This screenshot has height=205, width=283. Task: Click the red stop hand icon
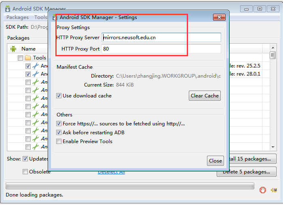coord(263,190)
